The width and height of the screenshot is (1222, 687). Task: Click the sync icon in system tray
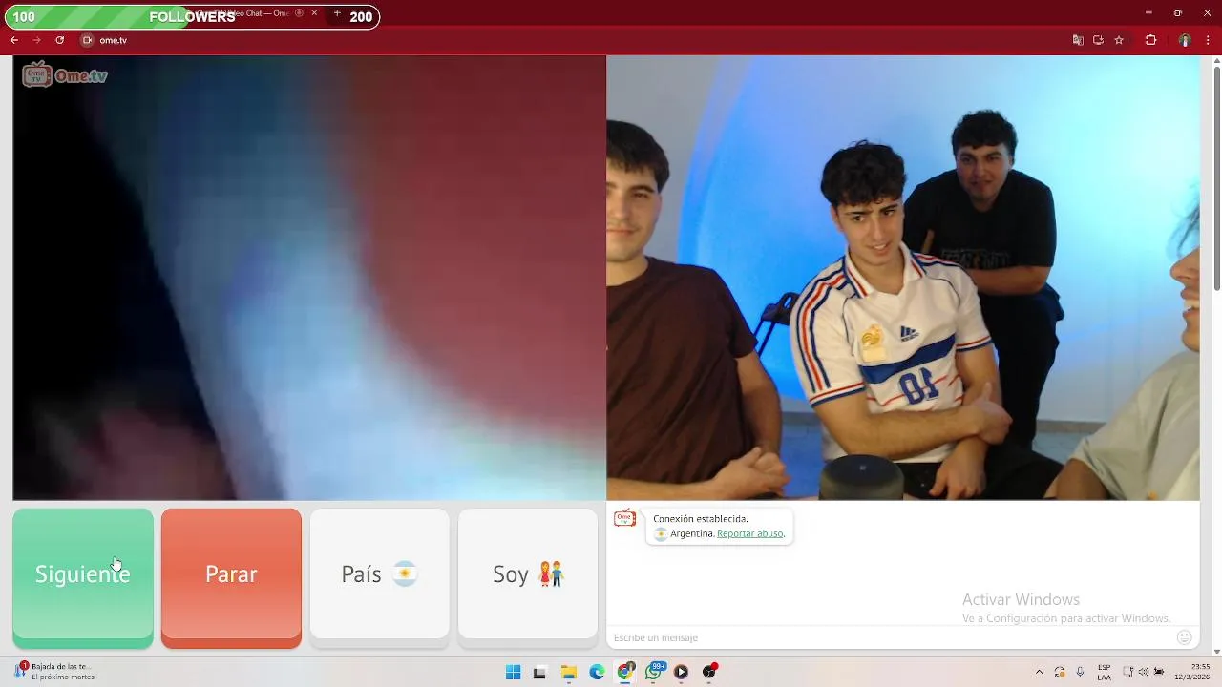[x=1060, y=672]
